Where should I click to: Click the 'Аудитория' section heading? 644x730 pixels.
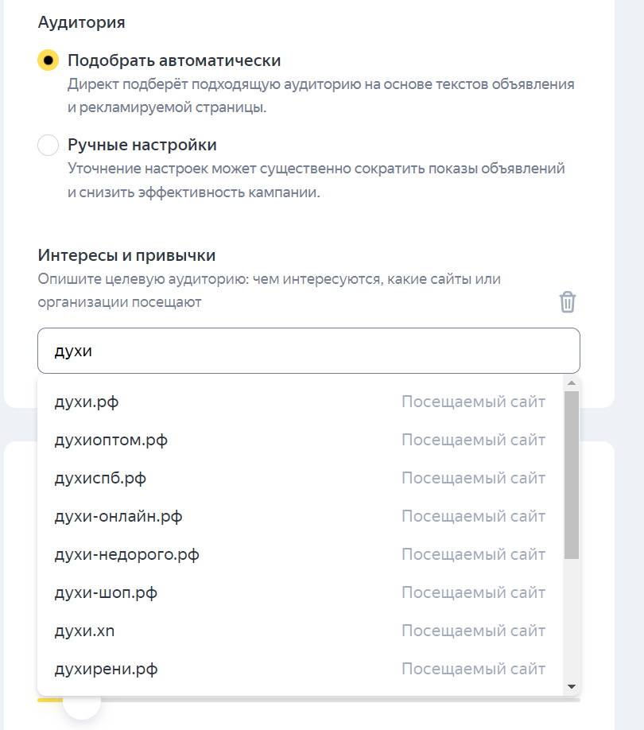pyautogui.click(x=82, y=22)
